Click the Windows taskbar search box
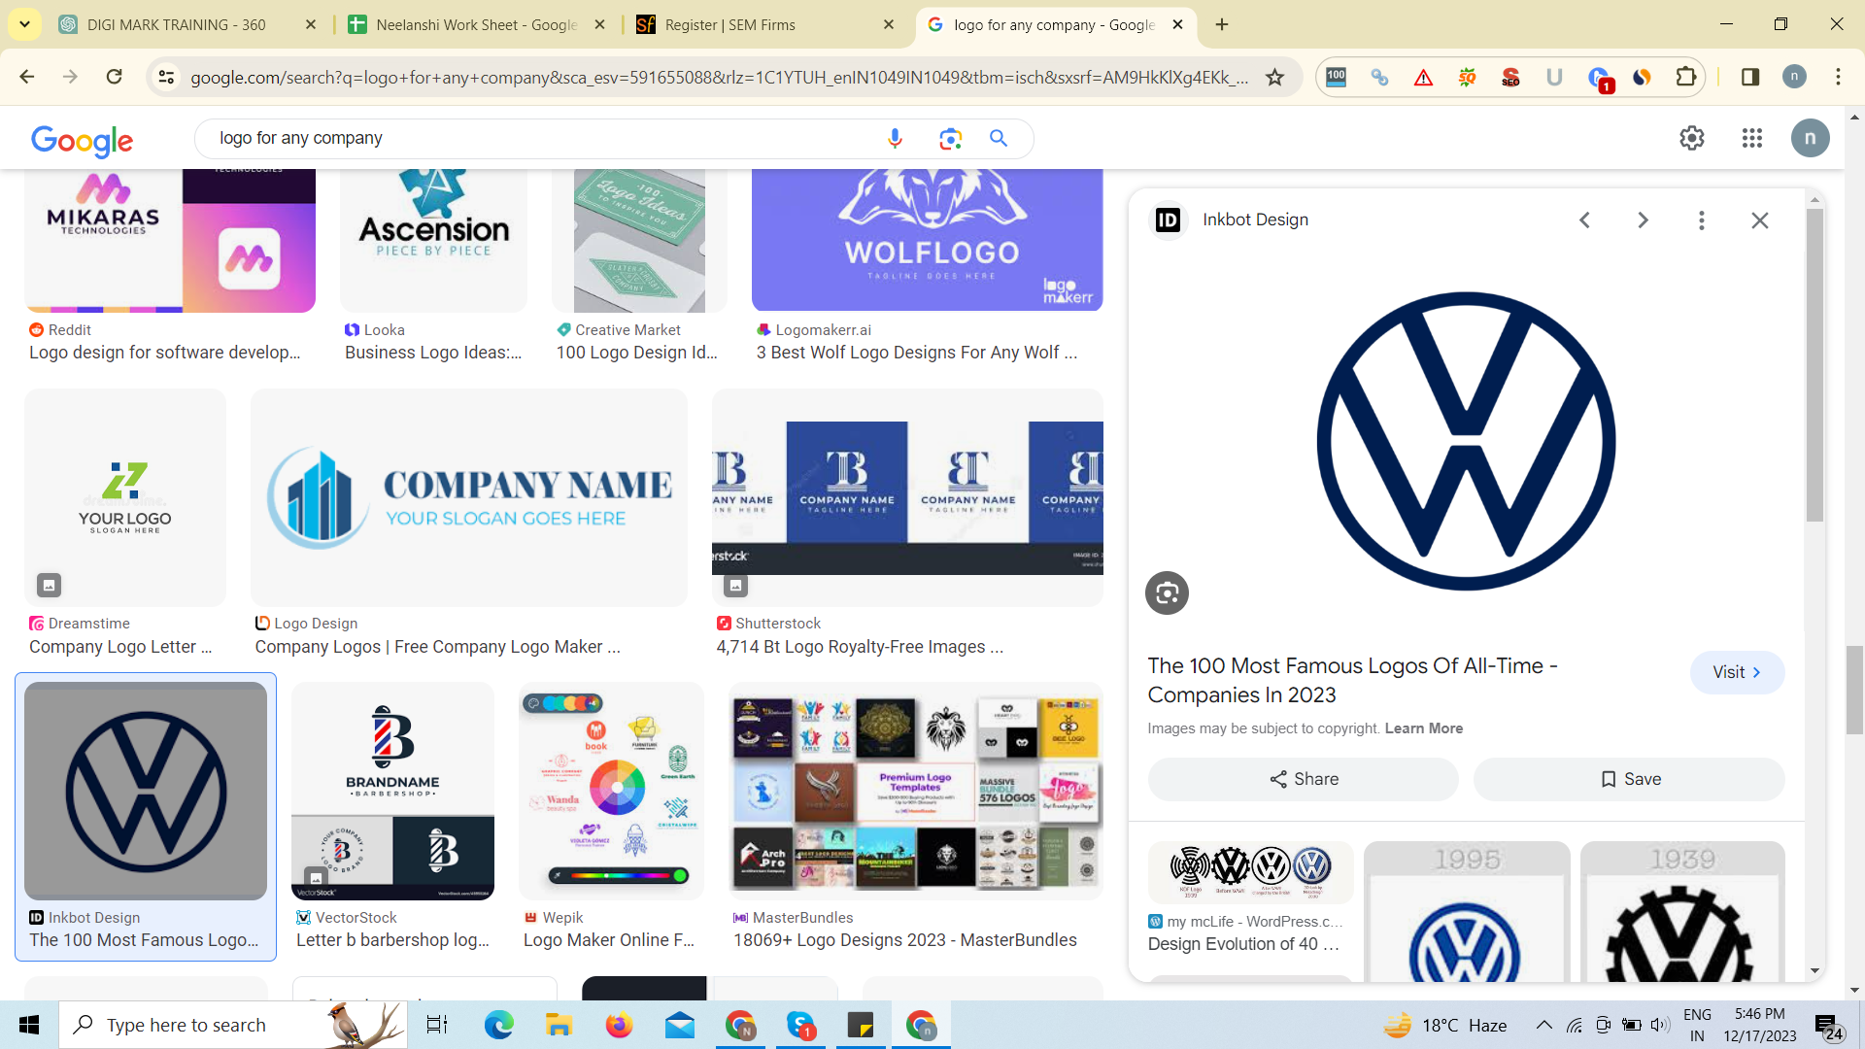The image size is (1865, 1049). click(x=233, y=1025)
